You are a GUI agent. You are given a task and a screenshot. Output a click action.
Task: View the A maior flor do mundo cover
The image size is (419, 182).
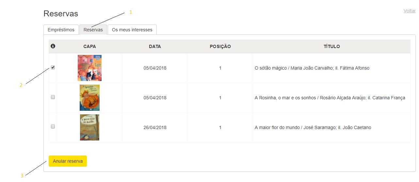coord(89,127)
